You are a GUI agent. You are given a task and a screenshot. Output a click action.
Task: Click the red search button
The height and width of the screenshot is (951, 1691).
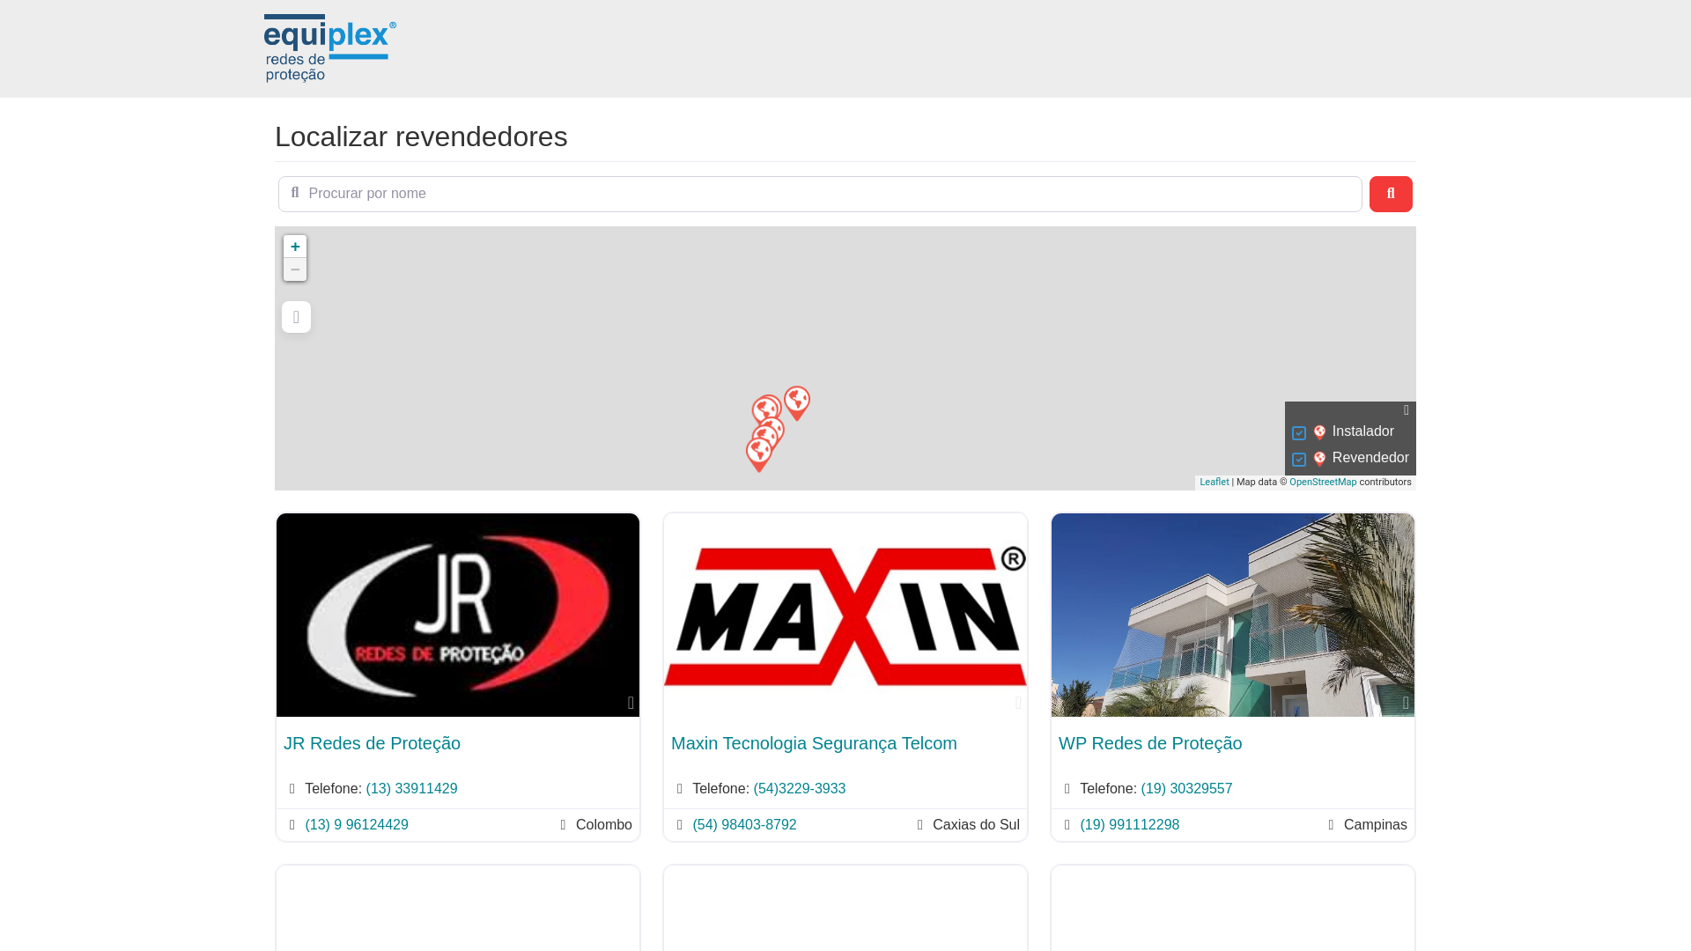coord(1391,194)
